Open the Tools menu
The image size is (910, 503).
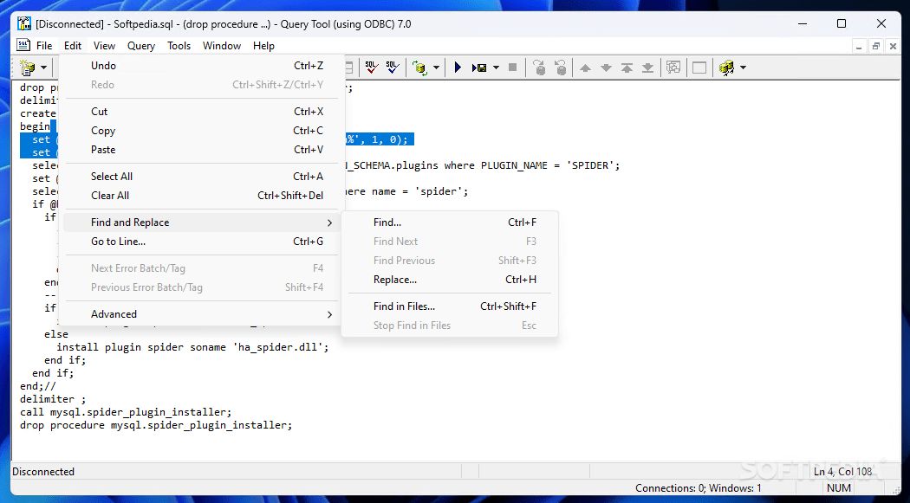(179, 46)
